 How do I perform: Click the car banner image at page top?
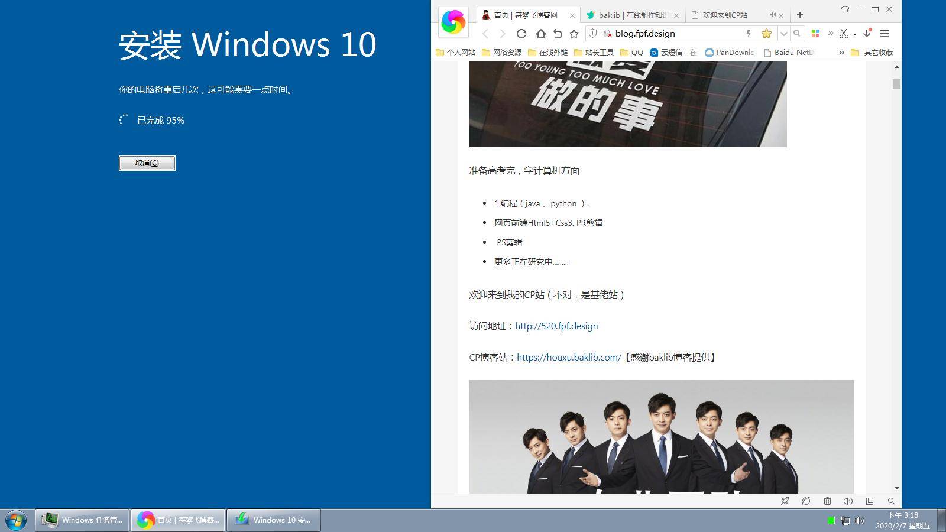(x=628, y=104)
